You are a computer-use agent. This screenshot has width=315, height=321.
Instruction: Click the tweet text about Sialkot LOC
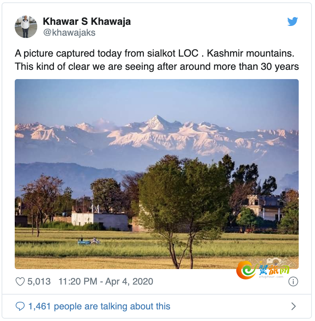pos(157,60)
